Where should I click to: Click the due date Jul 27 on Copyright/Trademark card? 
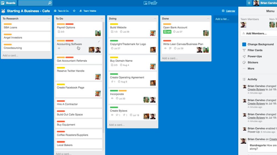(x=115, y=48)
